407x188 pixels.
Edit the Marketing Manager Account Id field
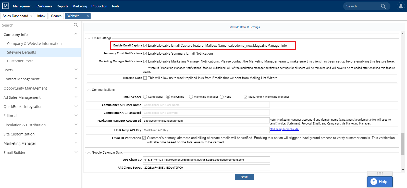click(x=206, y=121)
